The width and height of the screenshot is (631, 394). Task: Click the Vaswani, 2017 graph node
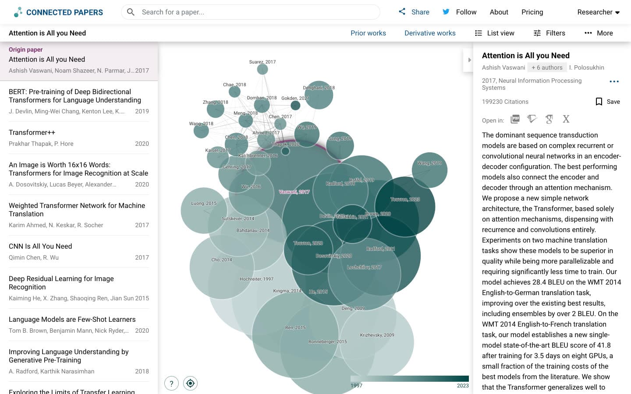click(x=294, y=193)
